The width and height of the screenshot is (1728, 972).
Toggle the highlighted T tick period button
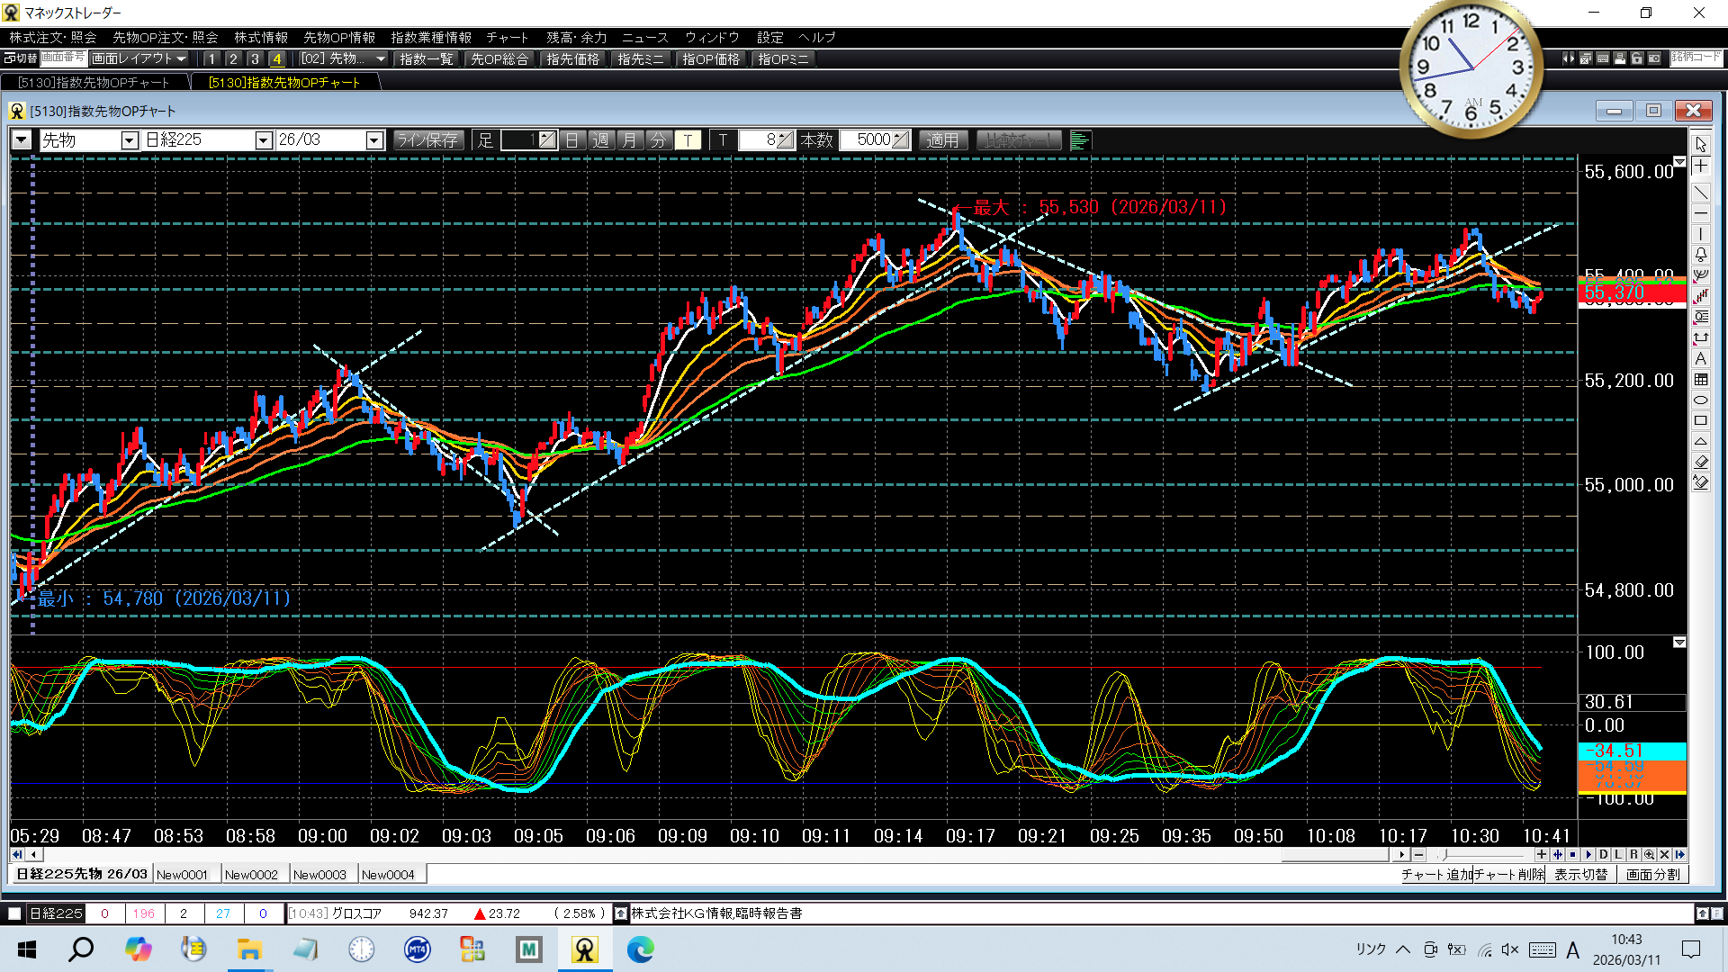688,140
